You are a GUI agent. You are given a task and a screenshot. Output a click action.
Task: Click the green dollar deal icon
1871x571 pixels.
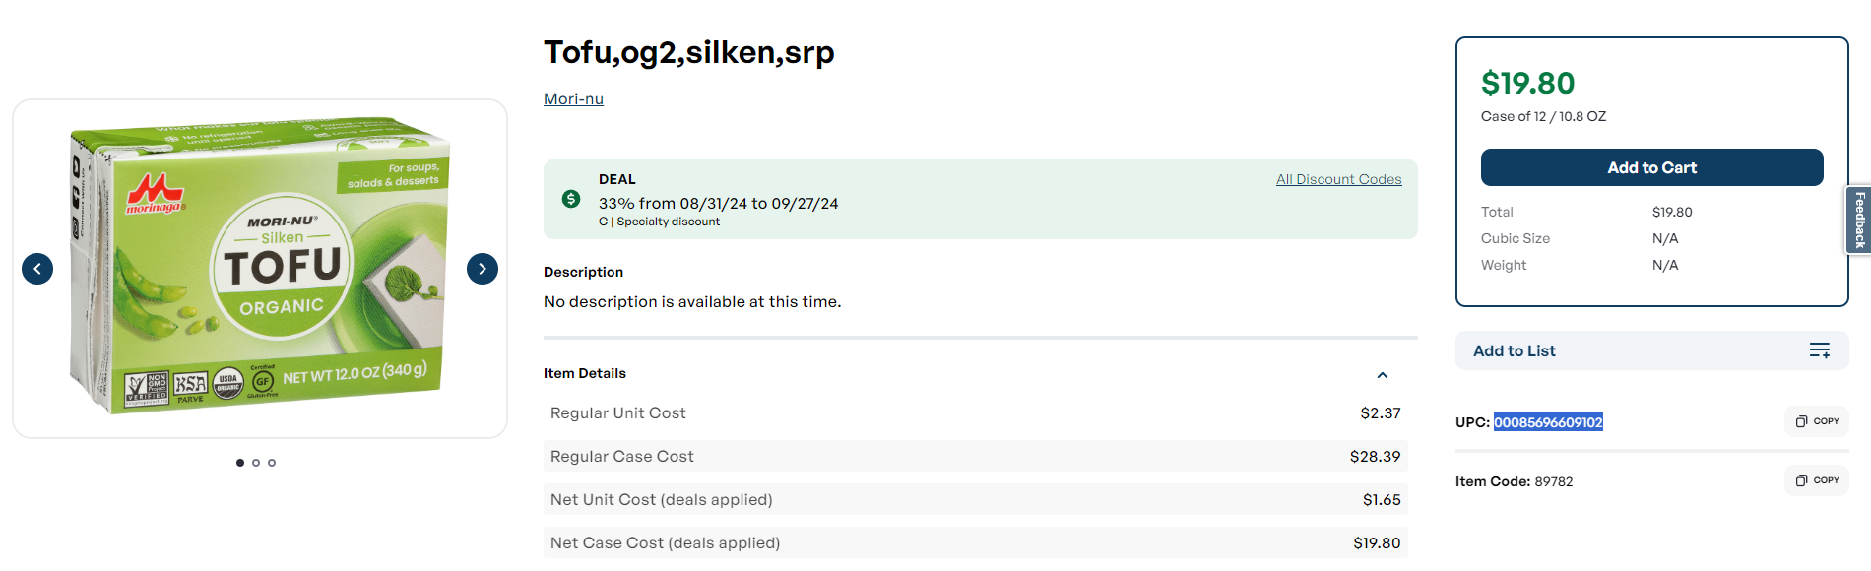[571, 199]
